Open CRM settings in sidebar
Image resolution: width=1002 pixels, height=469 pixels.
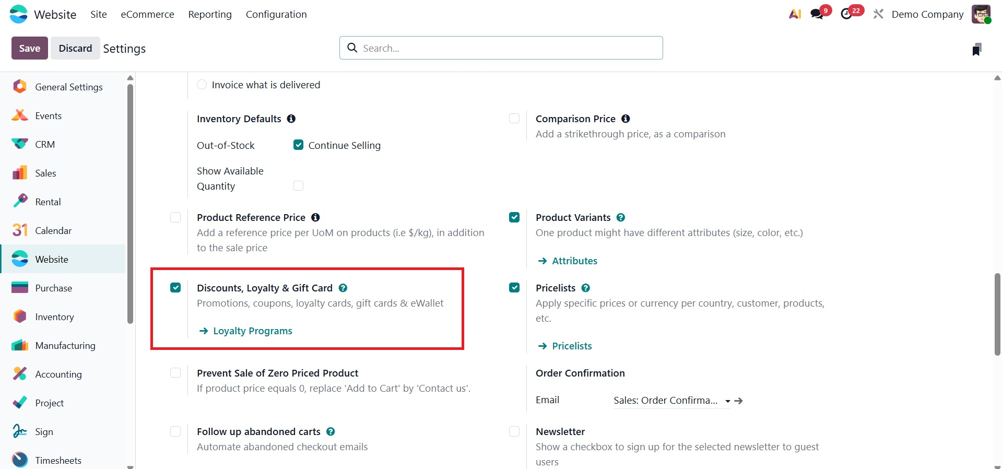point(45,144)
